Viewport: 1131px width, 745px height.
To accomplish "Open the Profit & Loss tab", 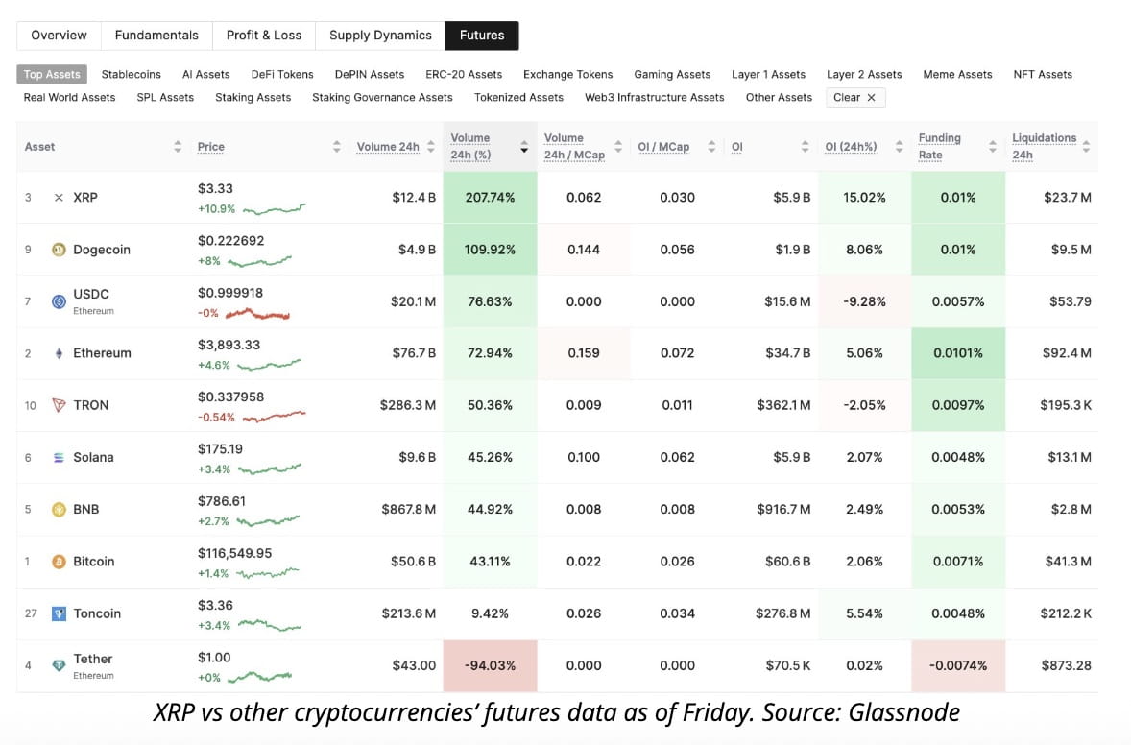I will (264, 36).
